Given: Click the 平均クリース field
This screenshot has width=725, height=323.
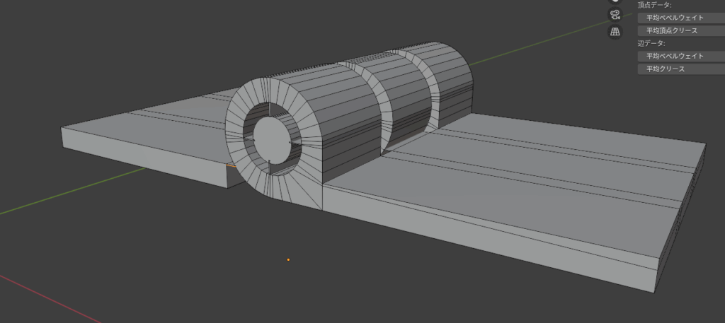Looking at the screenshot, I should (x=681, y=69).
